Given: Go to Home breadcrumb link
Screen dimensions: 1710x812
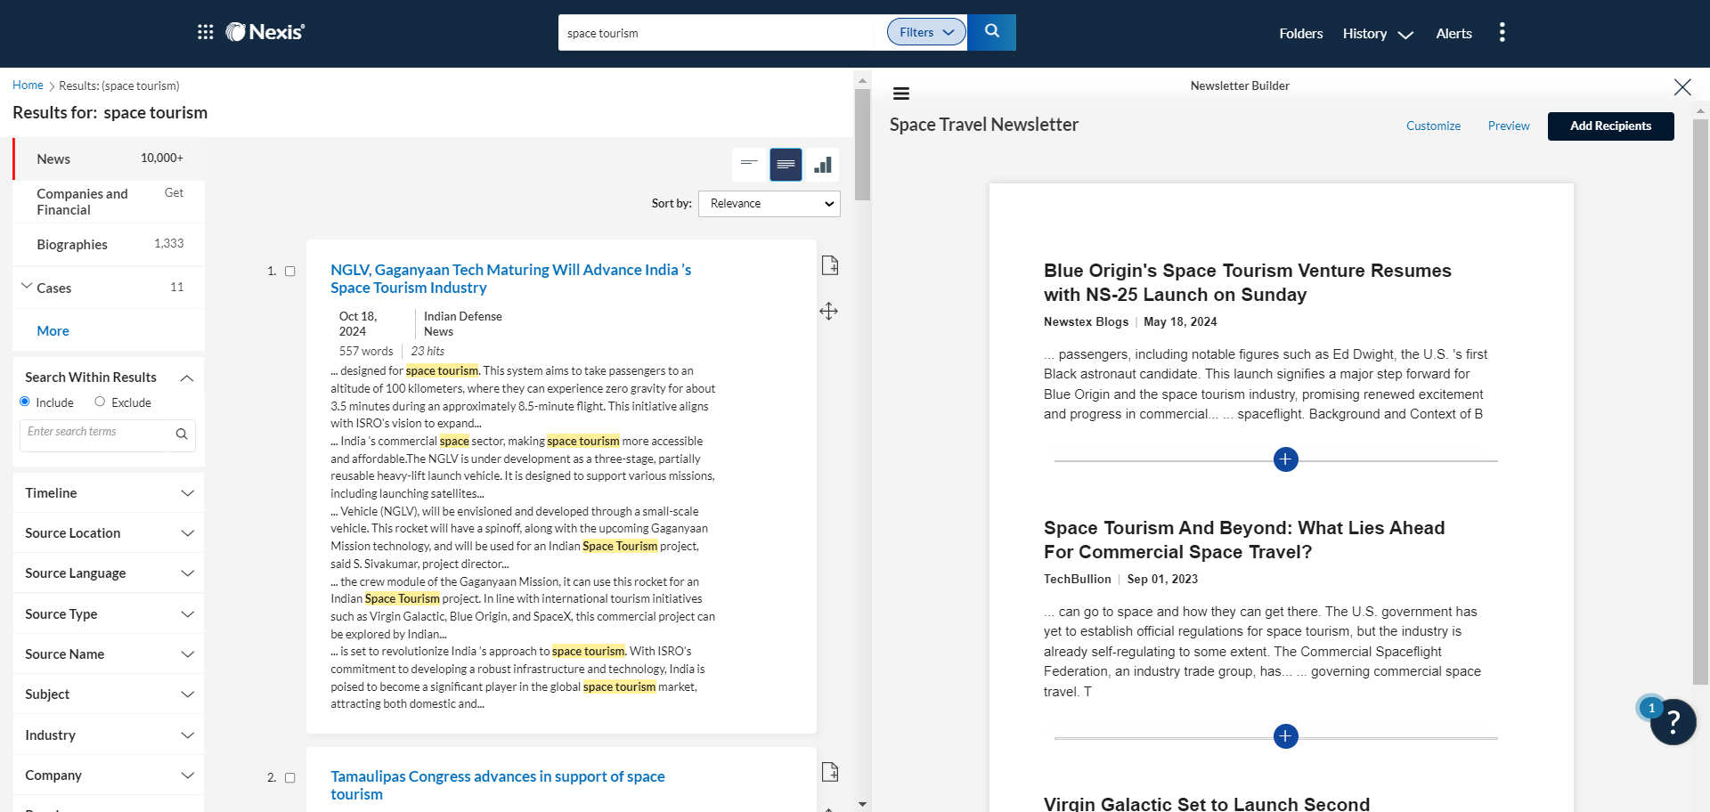Looking at the screenshot, I should click(x=28, y=85).
